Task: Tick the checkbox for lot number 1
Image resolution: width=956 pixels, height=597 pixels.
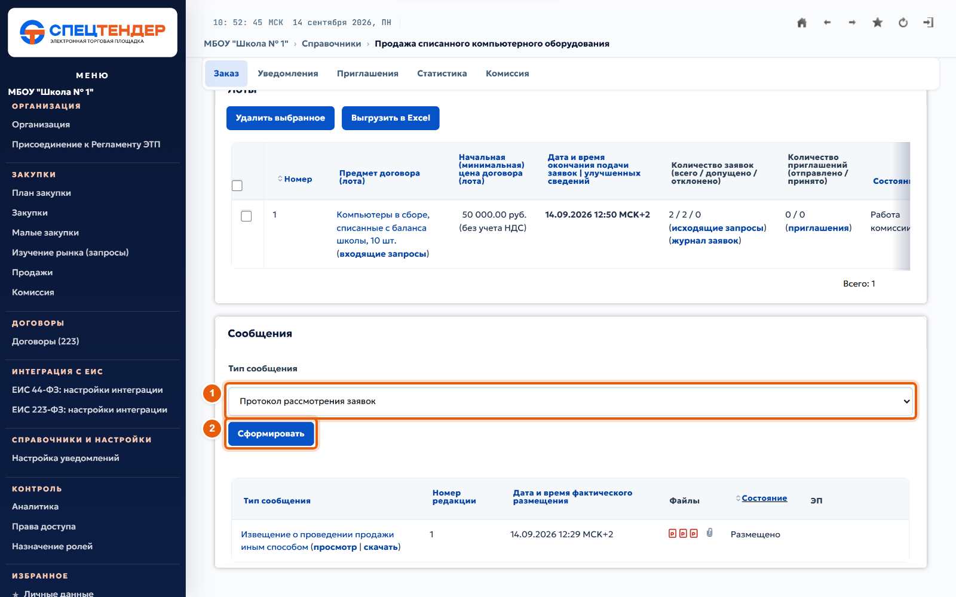Action: [246, 216]
